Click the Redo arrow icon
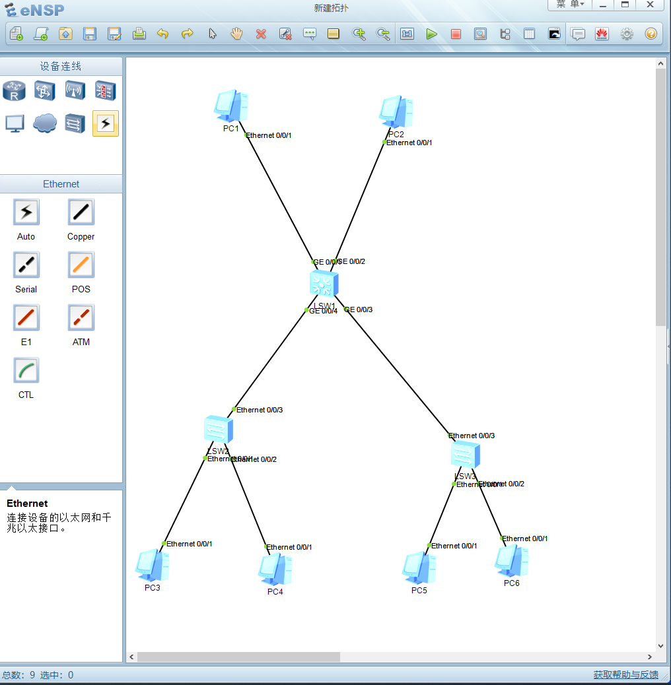Viewport: 671px width, 685px height. tap(187, 34)
